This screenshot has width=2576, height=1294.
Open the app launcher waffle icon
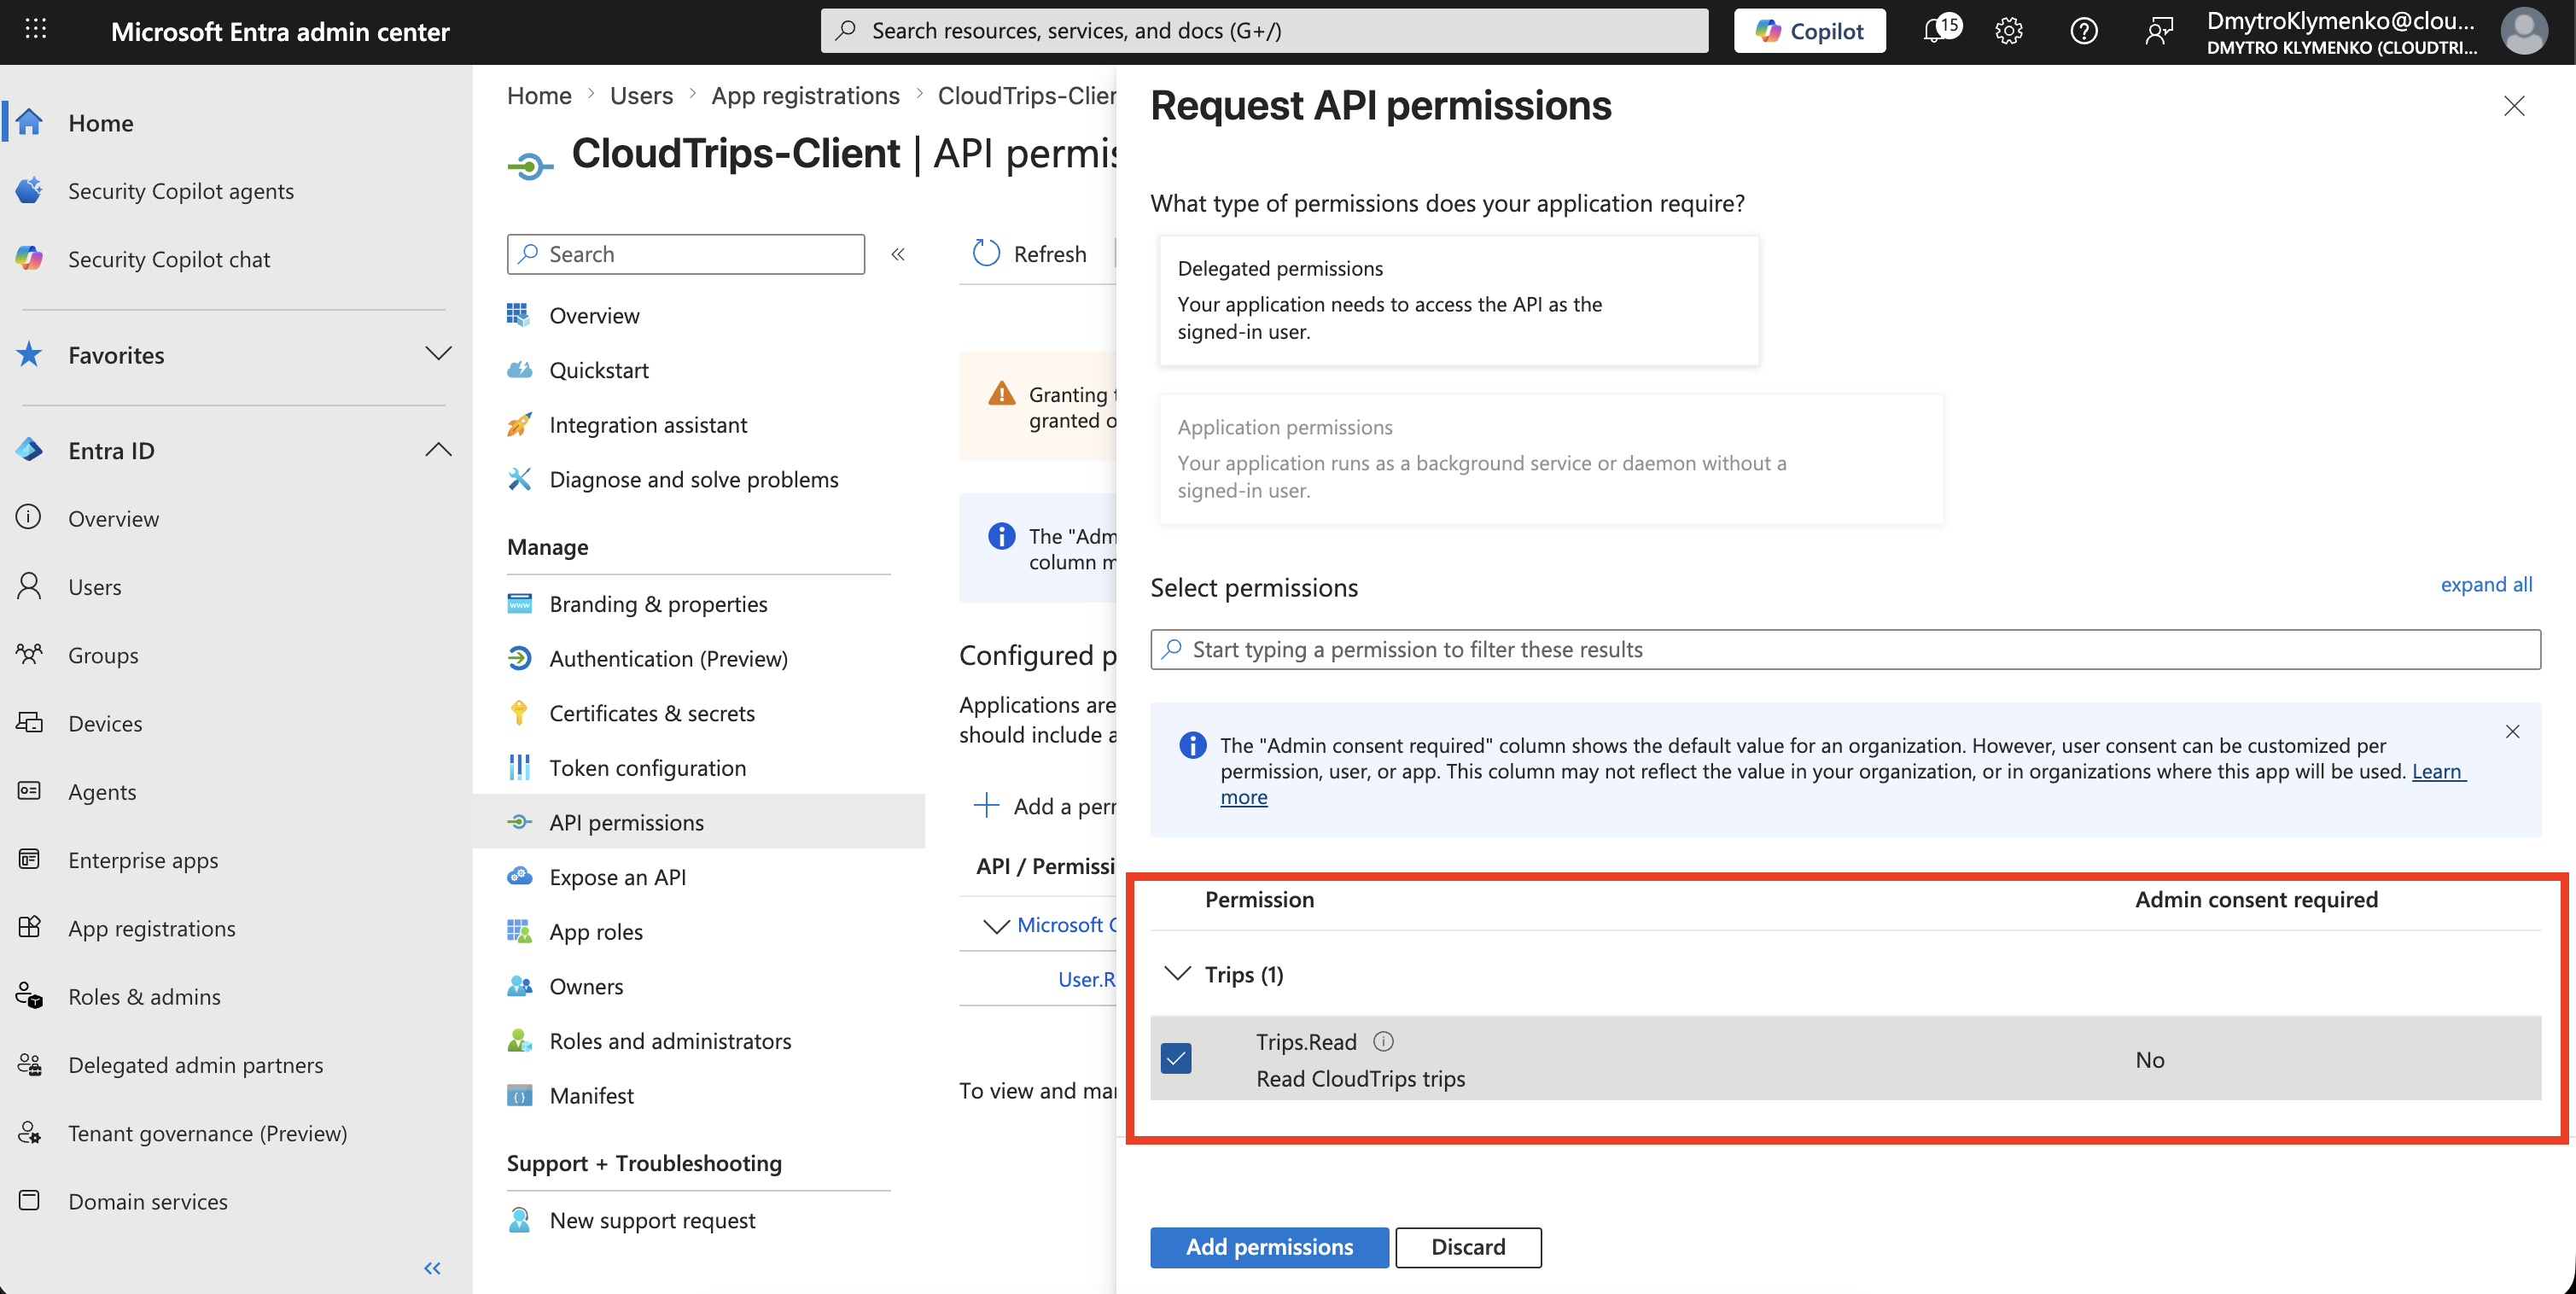pyautogui.click(x=36, y=30)
